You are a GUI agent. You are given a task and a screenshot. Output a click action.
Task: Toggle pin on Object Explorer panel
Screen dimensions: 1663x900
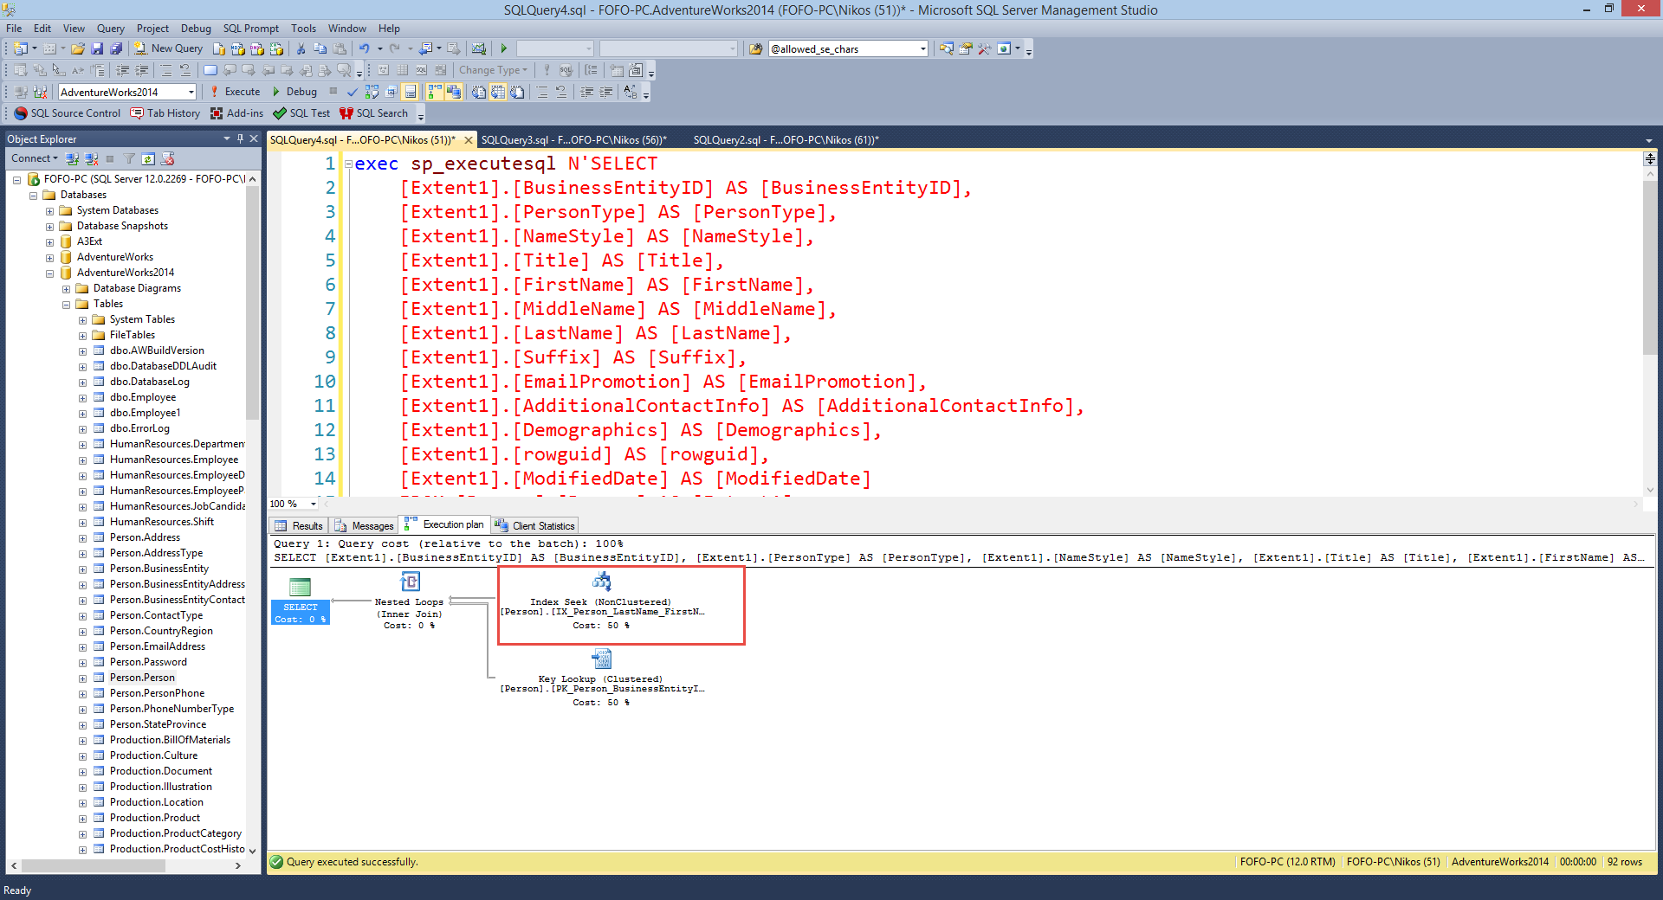tap(240, 138)
